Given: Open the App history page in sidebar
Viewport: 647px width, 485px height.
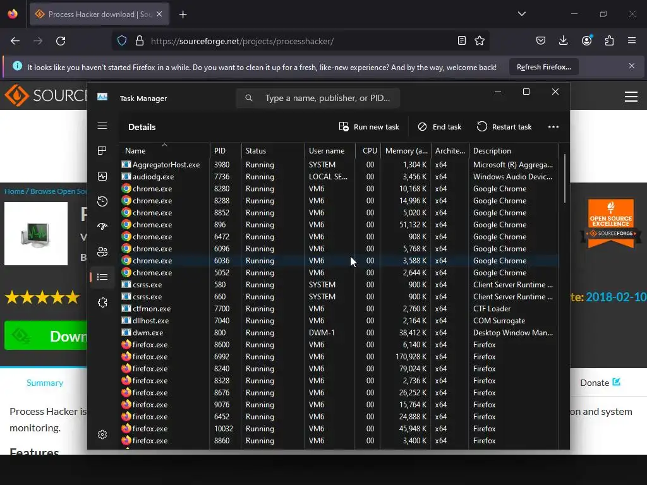Looking at the screenshot, I should pyautogui.click(x=102, y=201).
